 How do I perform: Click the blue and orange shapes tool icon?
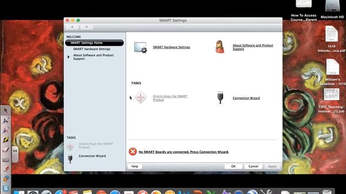coord(5,178)
